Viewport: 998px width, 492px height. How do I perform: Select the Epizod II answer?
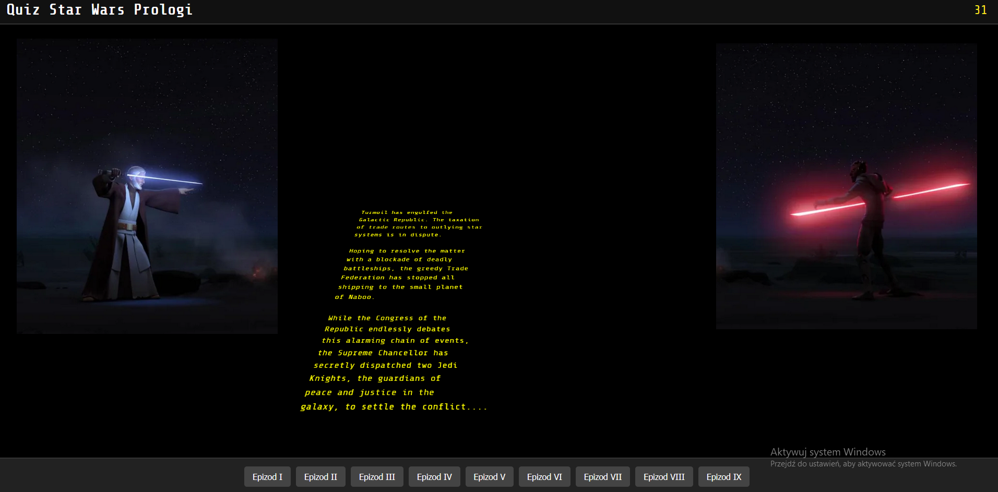[320, 477]
